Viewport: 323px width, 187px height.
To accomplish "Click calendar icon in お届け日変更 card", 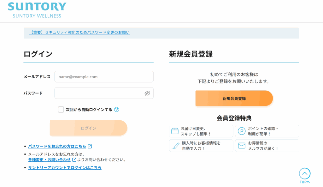I will point(175,131).
